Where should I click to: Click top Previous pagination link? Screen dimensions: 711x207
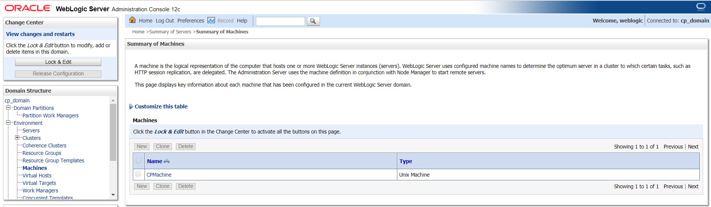point(673,147)
